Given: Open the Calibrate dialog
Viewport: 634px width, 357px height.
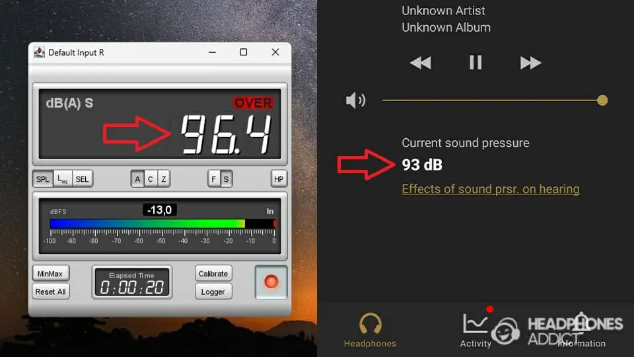Looking at the screenshot, I should [x=213, y=274].
